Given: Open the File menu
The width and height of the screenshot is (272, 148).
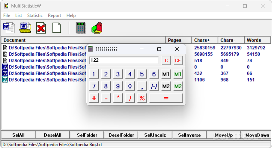Looking at the screenshot, I should pyautogui.click(x=7, y=15).
